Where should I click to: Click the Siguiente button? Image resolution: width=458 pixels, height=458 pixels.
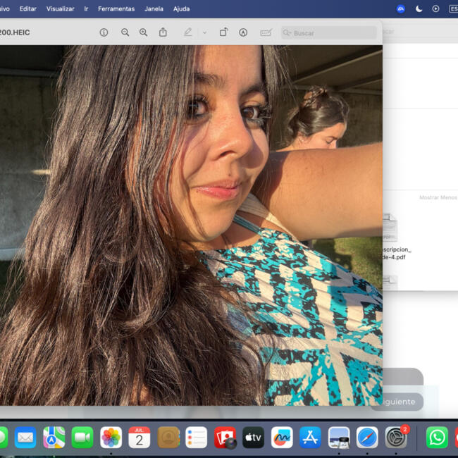click(398, 402)
